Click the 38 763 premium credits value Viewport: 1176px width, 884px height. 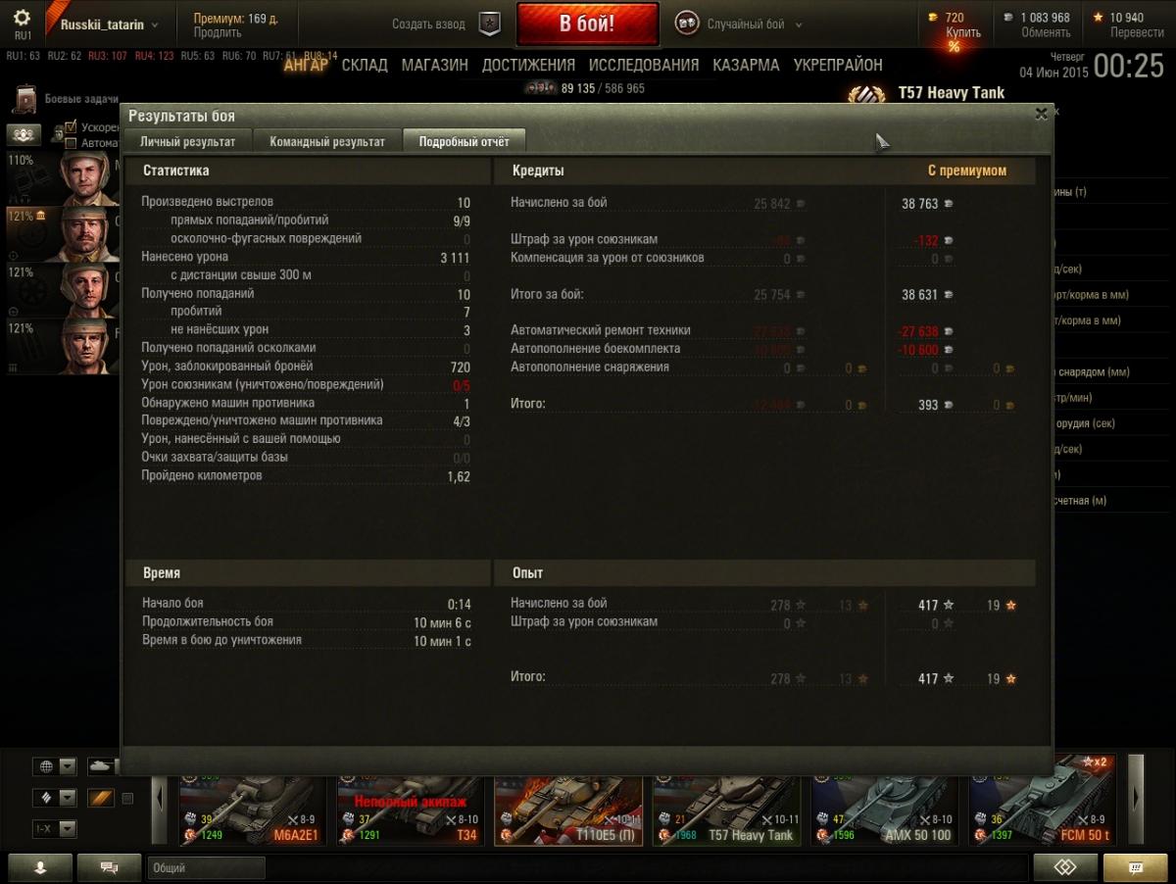click(920, 204)
